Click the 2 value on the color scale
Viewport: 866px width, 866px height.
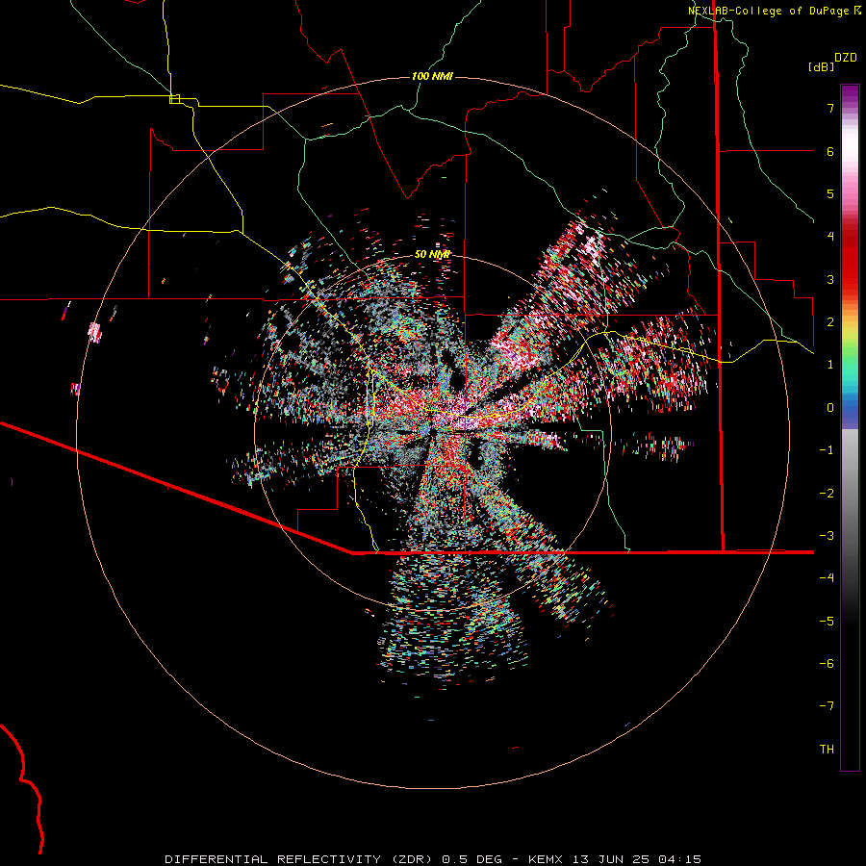tap(830, 322)
